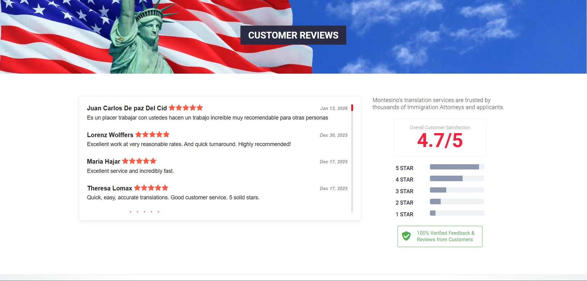
Task: Click the red scrollbar thumb in the reviews panel
Action: [352, 108]
